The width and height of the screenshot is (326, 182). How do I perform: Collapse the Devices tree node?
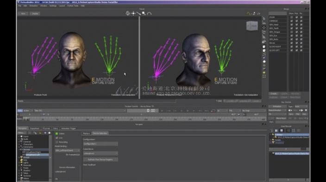19,150
